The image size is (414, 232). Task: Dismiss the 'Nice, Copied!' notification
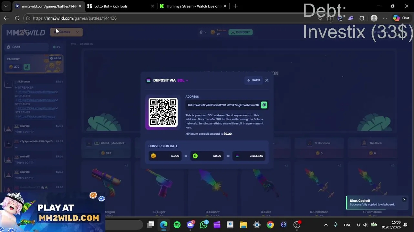(x=404, y=199)
